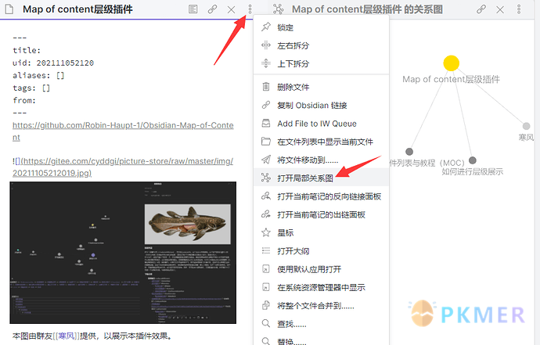Viewport: 540px width, 345px height.
Task: Click graph icon of 关系图 pane header
Action: (279, 9)
